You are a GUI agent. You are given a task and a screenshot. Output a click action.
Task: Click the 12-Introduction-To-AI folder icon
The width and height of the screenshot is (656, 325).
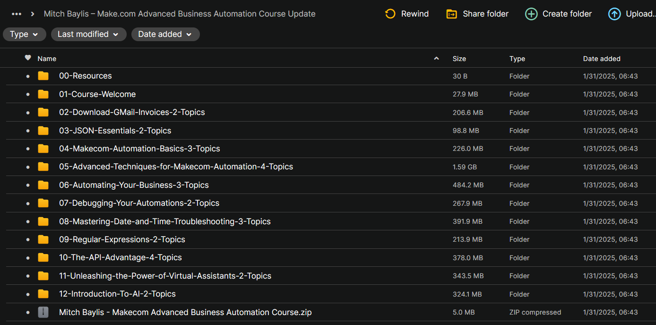43,294
